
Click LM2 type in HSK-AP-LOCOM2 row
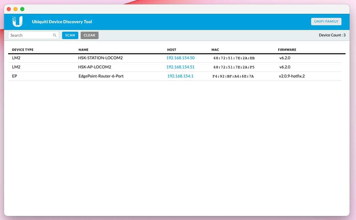click(16, 67)
